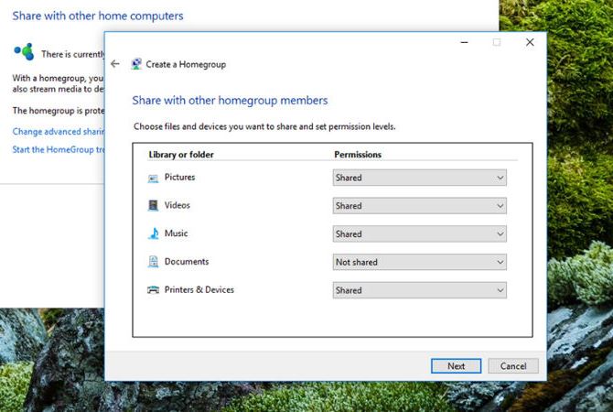613x412 pixels.
Task: Click the Create a Homegroup title icon
Action: pos(136,64)
